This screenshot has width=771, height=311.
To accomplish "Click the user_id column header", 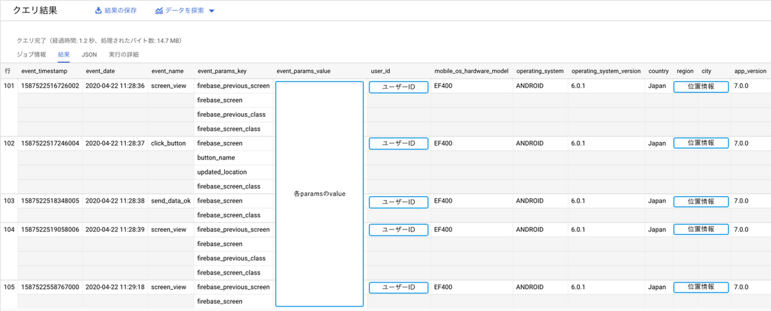I will (381, 71).
